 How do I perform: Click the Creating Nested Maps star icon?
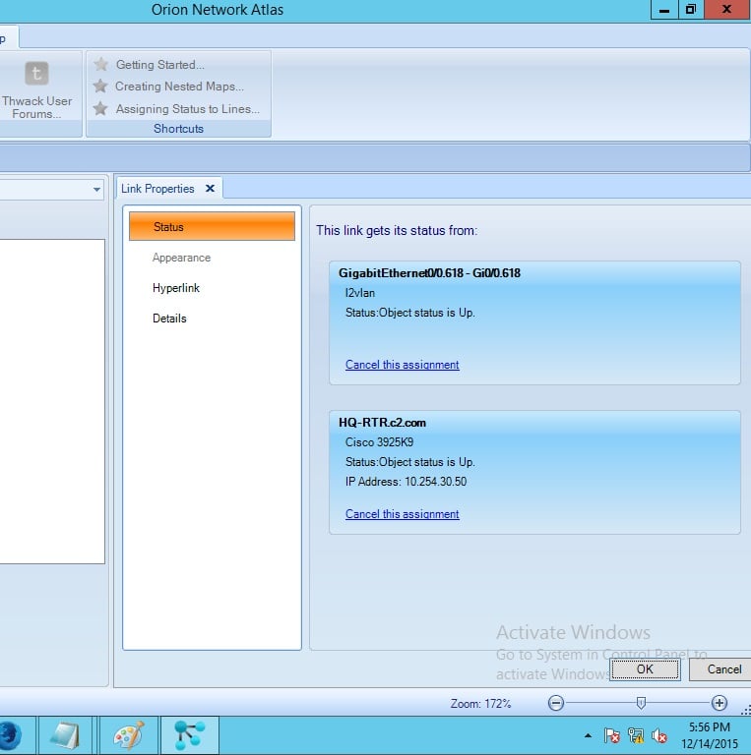[x=100, y=87]
